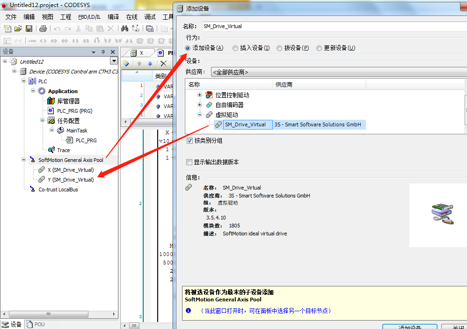Move declaration down with blue arrow

150,64
